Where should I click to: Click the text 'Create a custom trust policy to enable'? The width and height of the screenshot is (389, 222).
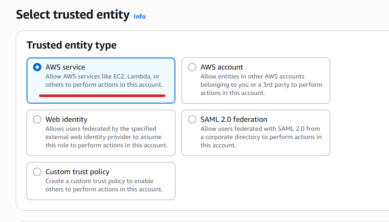99,181
